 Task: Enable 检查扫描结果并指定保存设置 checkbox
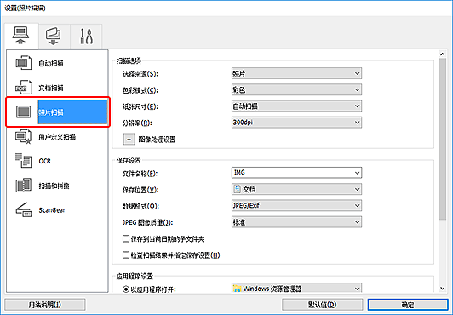(x=126, y=255)
